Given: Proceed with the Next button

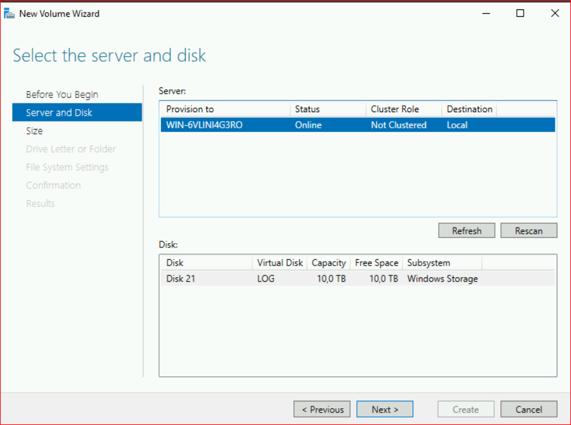Looking at the screenshot, I should pyautogui.click(x=384, y=409).
